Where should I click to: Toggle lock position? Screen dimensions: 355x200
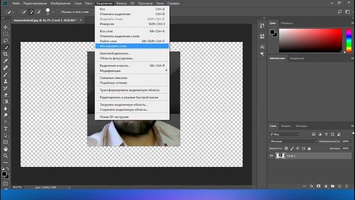click(x=297, y=148)
